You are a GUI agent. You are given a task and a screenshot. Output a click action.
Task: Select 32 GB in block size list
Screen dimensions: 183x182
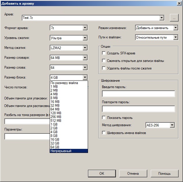69,143
